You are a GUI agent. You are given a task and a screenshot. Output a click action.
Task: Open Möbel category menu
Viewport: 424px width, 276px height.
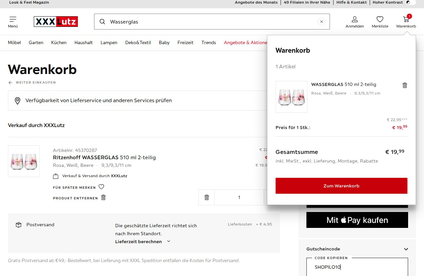tap(14, 42)
